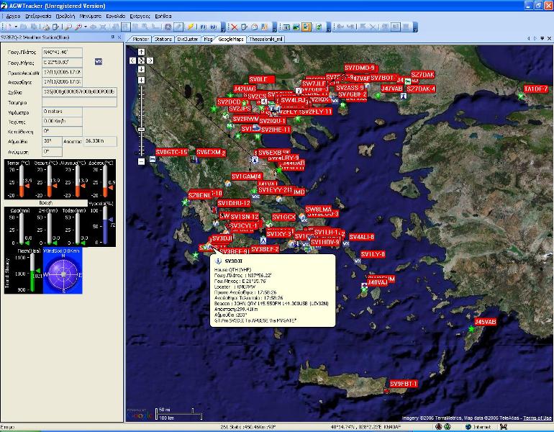
Task: Pan the map right with arrow button
Action: click(x=150, y=60)
